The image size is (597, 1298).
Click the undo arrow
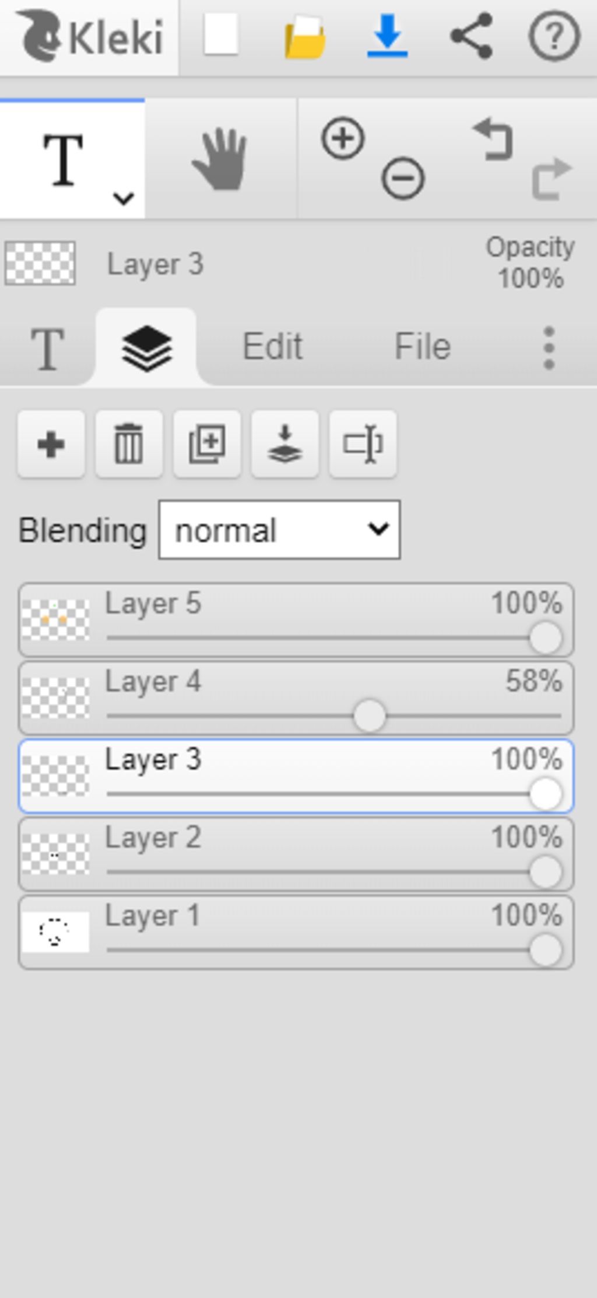493,139
